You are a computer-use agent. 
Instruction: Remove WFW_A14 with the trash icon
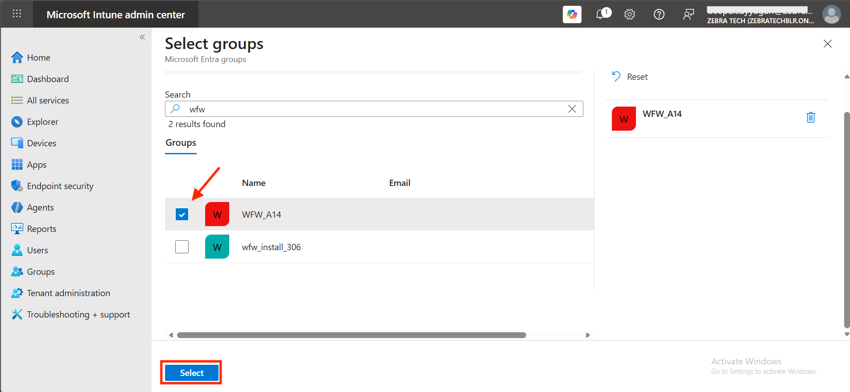coord(811,117)
